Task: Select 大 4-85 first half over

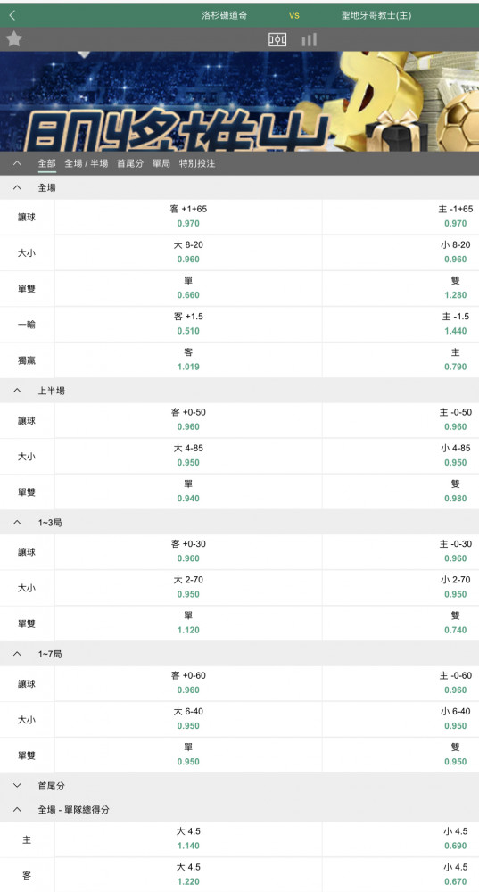Action: [188, 456]
